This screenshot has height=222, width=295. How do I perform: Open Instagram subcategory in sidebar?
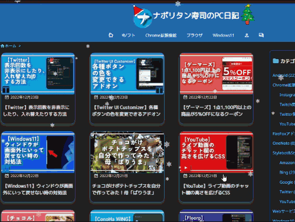pyautogui.click(x=287, y=95)
